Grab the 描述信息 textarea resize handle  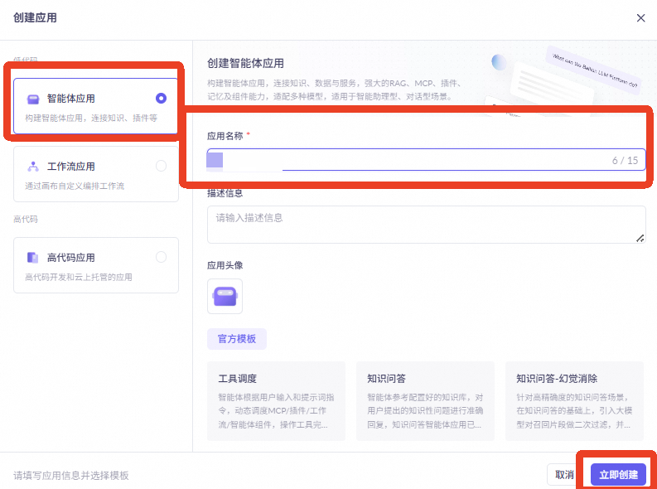pyautogui.click(x=640, y=238)
